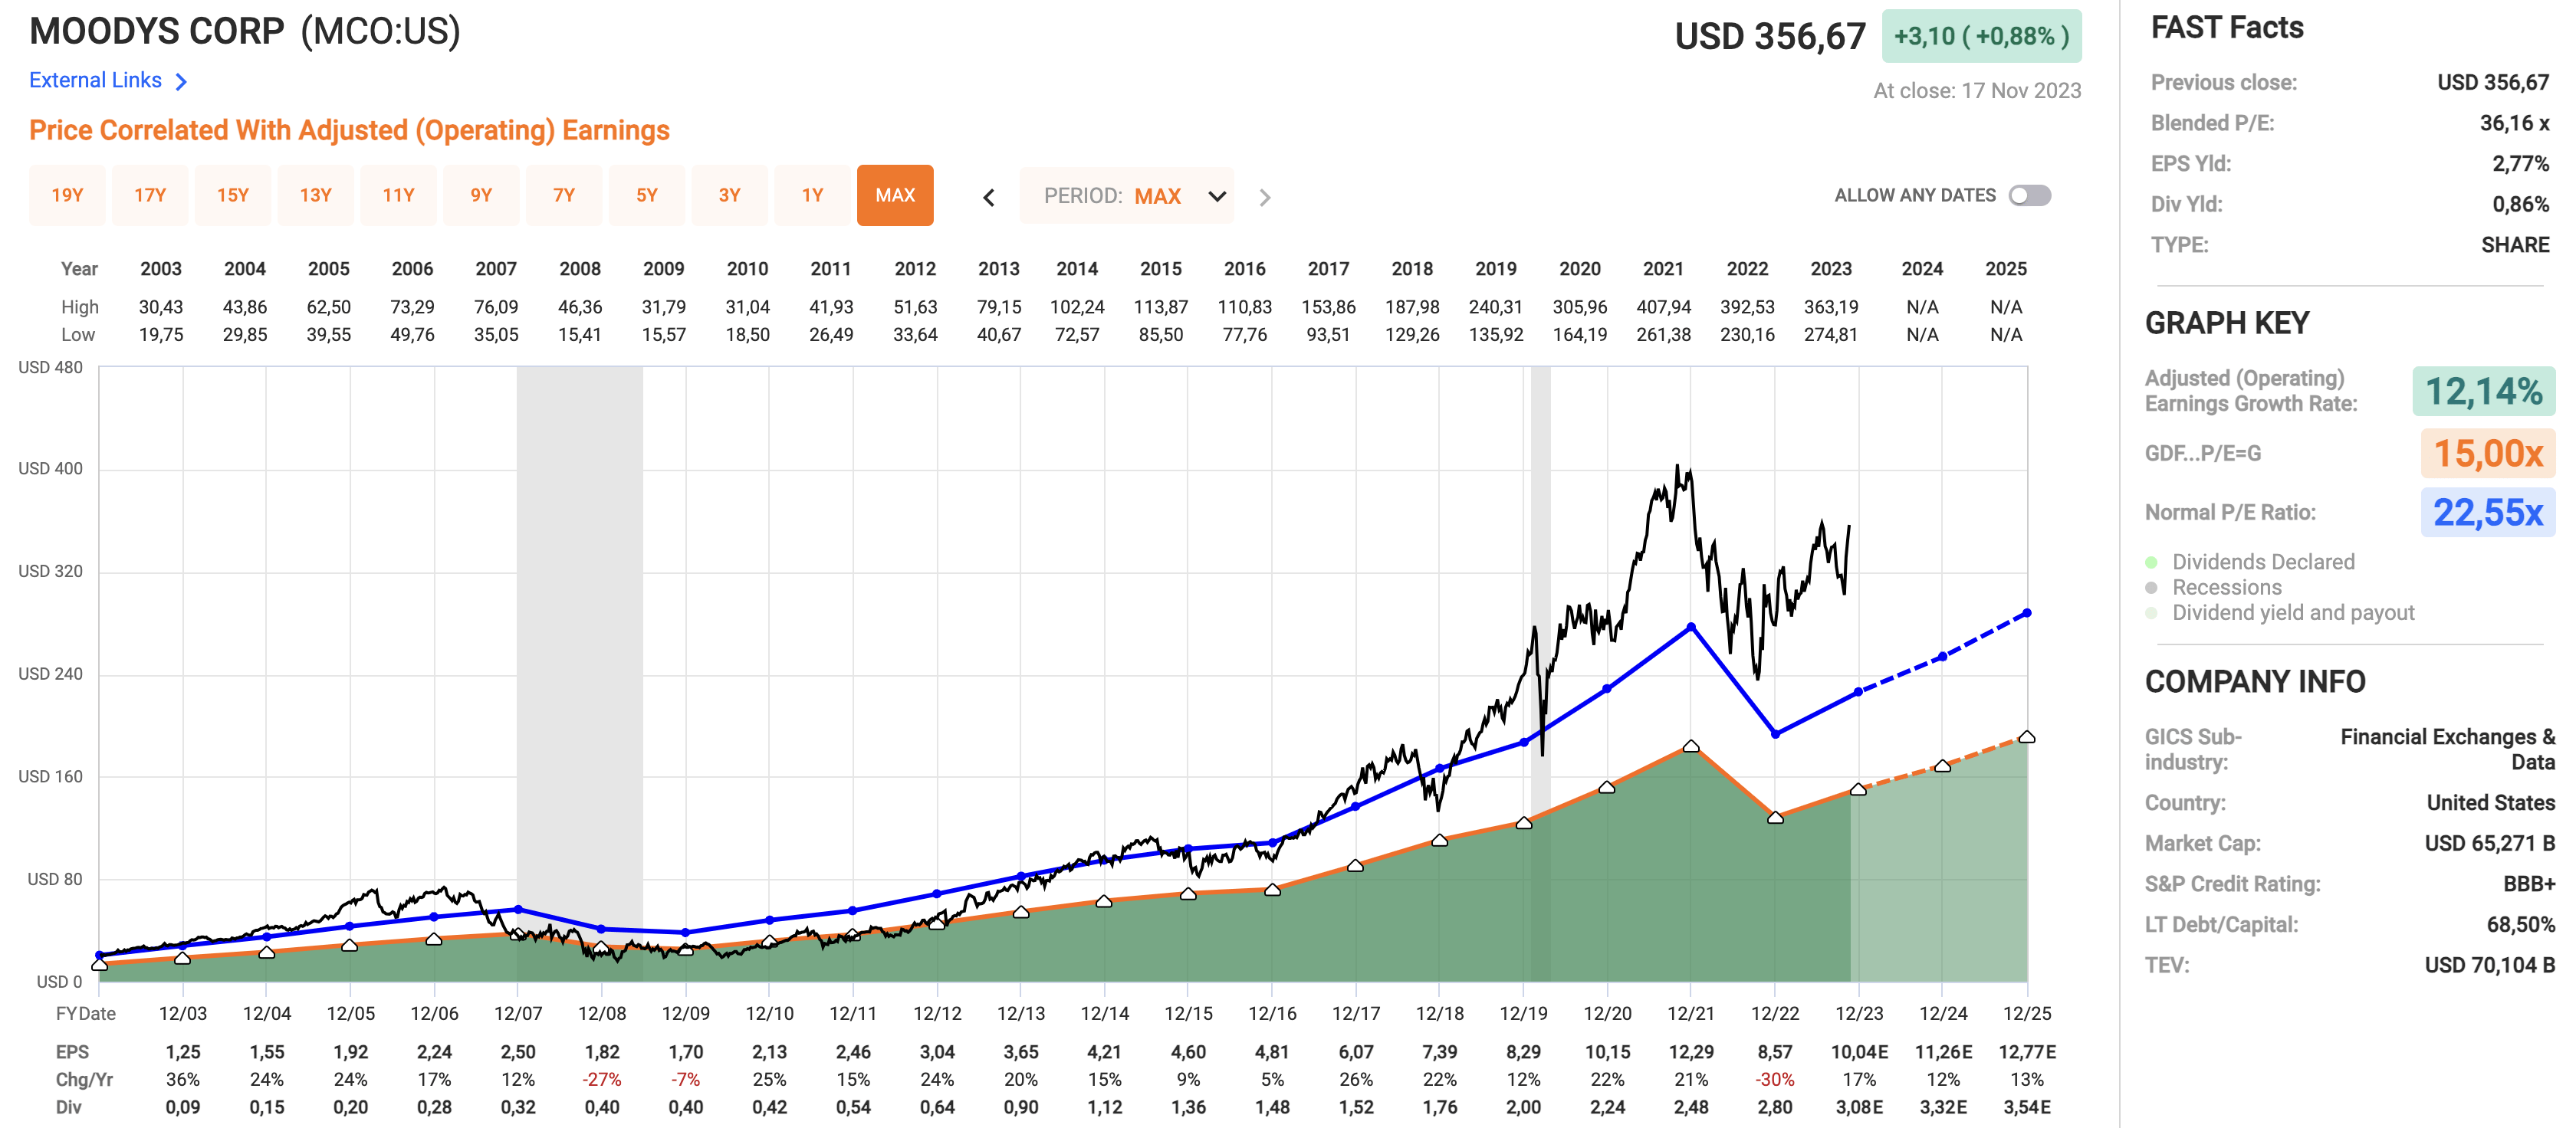Image resolution: width=2576 pixels, height=1128 pixels.
Task: Click the blue P/E point at 12/23
Action: pos(1858,691)
